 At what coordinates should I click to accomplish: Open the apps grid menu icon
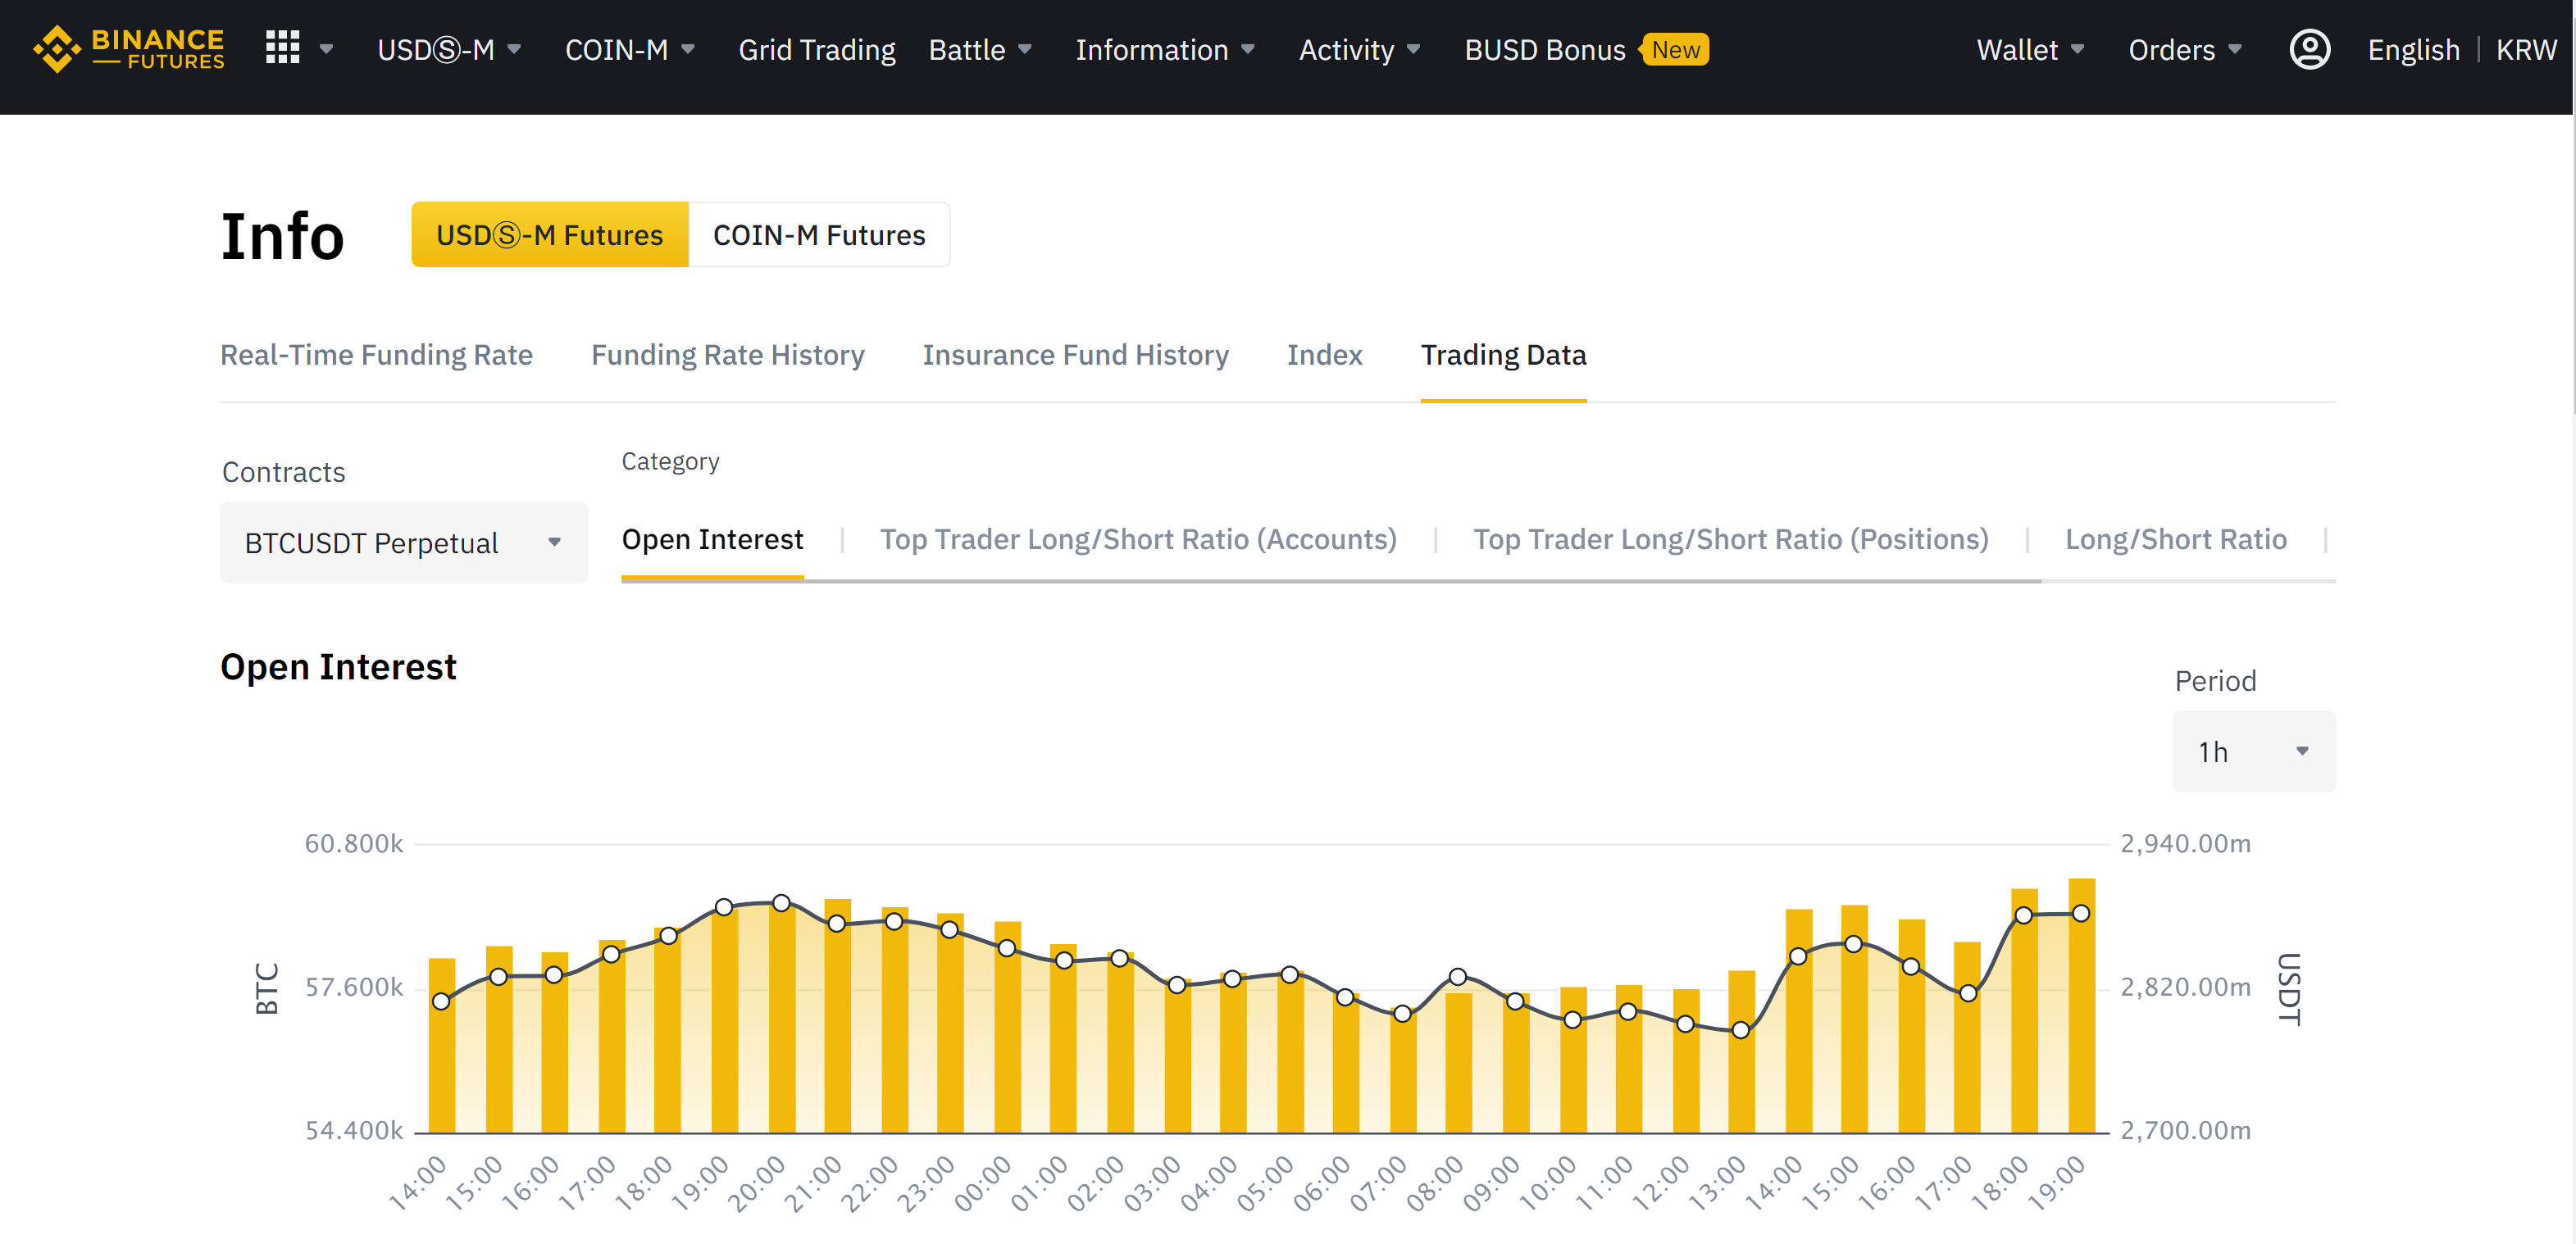pyautogui.click(x=282, y=48)
